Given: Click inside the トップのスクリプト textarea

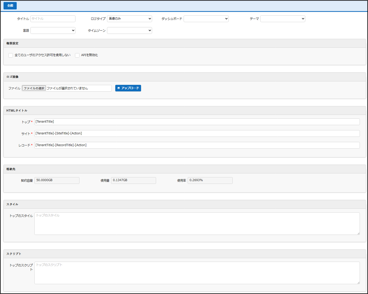Looking at the screenshot, I should click(197, 273).
